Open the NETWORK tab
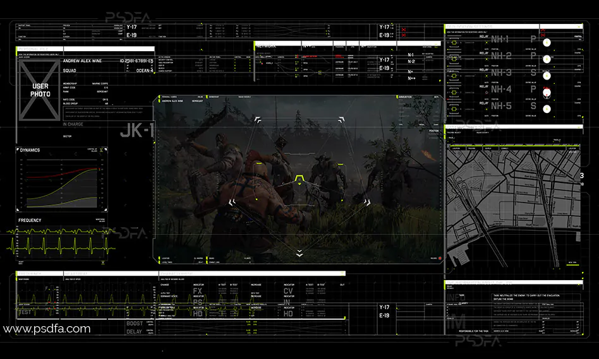The width and height of the screenshot is (599, 359). pyautogui.click(x=279, y=44)
